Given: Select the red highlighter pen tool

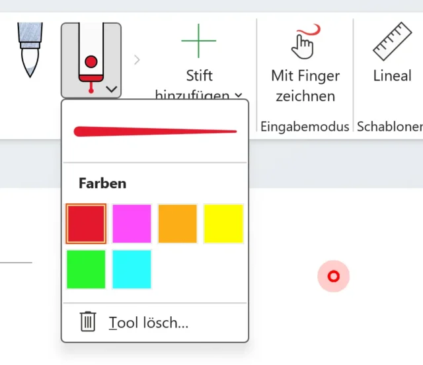Looking at the screenshot, I should tap(91, 56).
